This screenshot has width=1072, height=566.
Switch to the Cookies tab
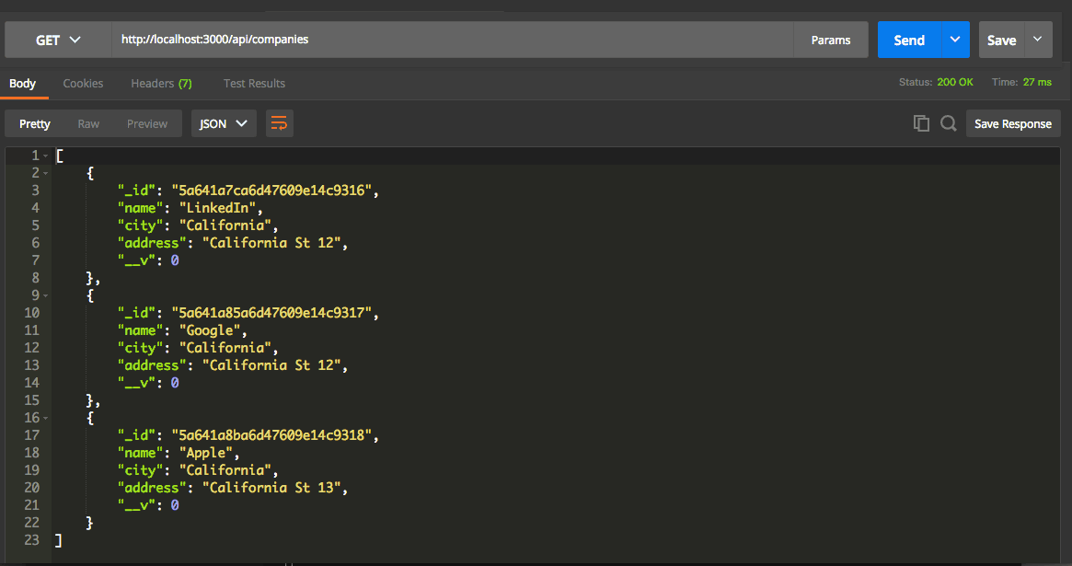point(83,84)
